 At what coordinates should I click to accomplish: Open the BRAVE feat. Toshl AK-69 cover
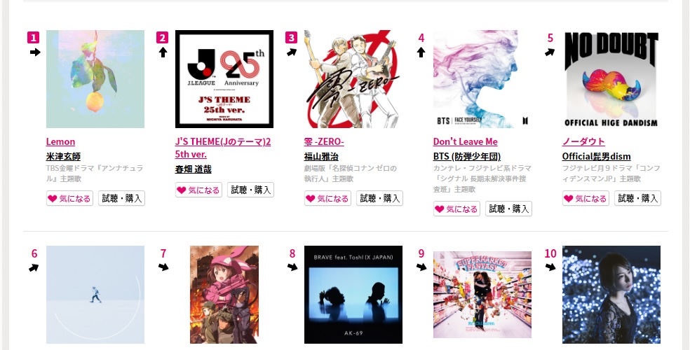(353, 295)
